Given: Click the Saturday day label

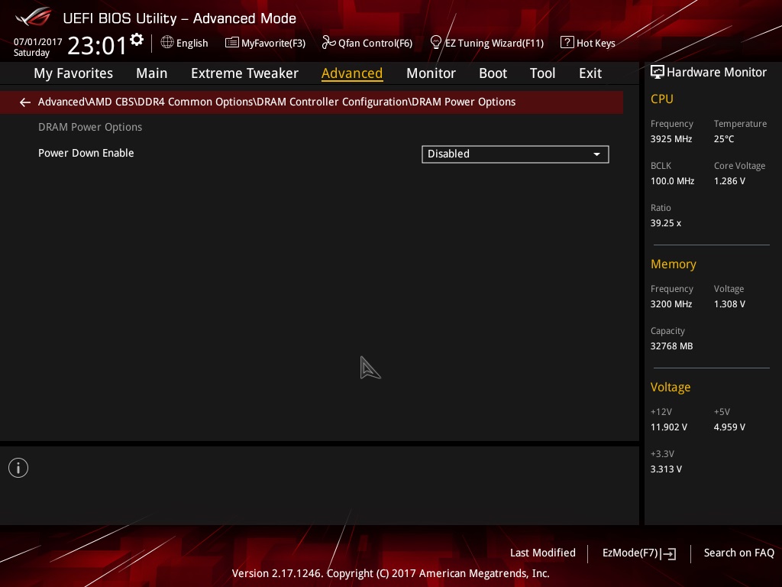Looking at the screenshot, I should (31, 53).
